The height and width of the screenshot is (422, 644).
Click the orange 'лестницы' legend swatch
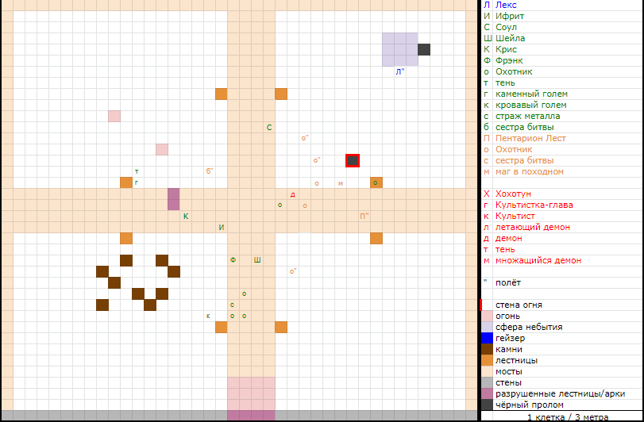pos(487,360)
